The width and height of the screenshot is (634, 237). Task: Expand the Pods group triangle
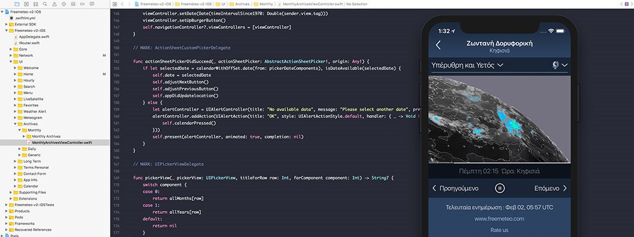point(3,235)
